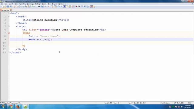Click the Save Recorded Macro icon
Viewport: 194px width, 109px height.
coord(88,6)
